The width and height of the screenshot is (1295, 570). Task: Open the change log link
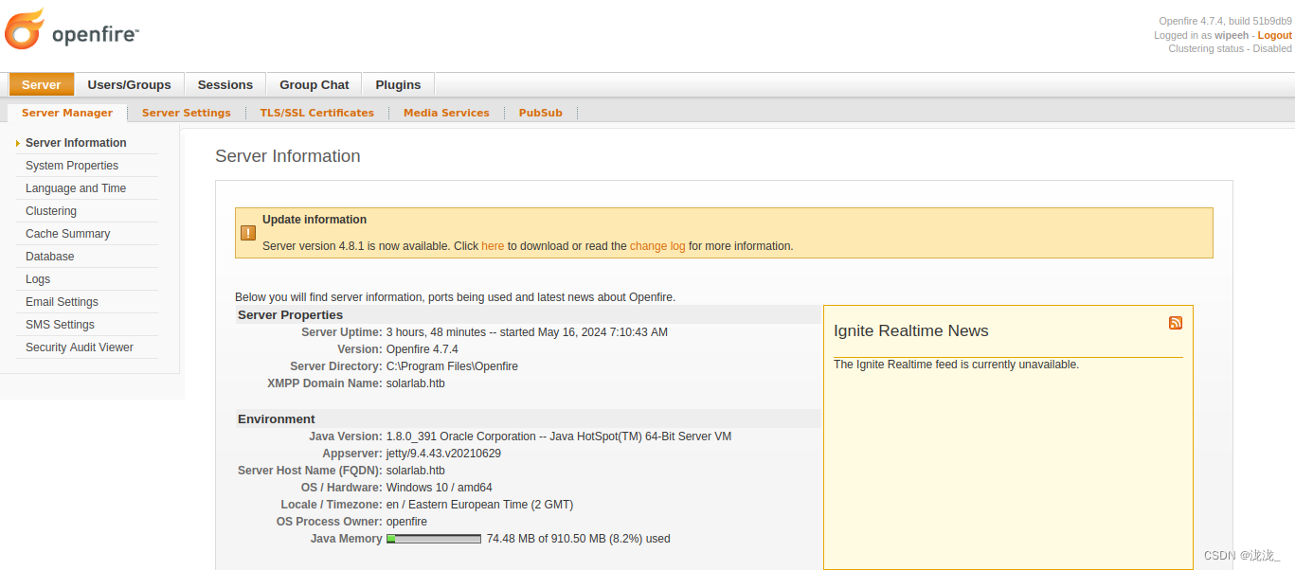(657, 246)
